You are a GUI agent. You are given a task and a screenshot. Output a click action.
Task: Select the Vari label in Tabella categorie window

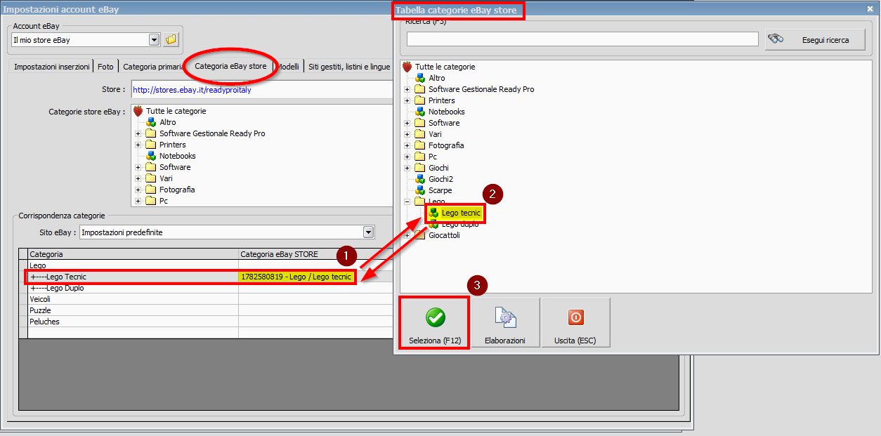436,134
